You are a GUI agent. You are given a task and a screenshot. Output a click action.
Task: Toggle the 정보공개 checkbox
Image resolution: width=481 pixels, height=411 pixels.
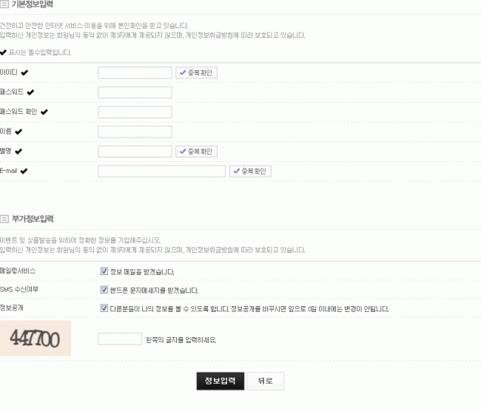(x=104, y=308)
